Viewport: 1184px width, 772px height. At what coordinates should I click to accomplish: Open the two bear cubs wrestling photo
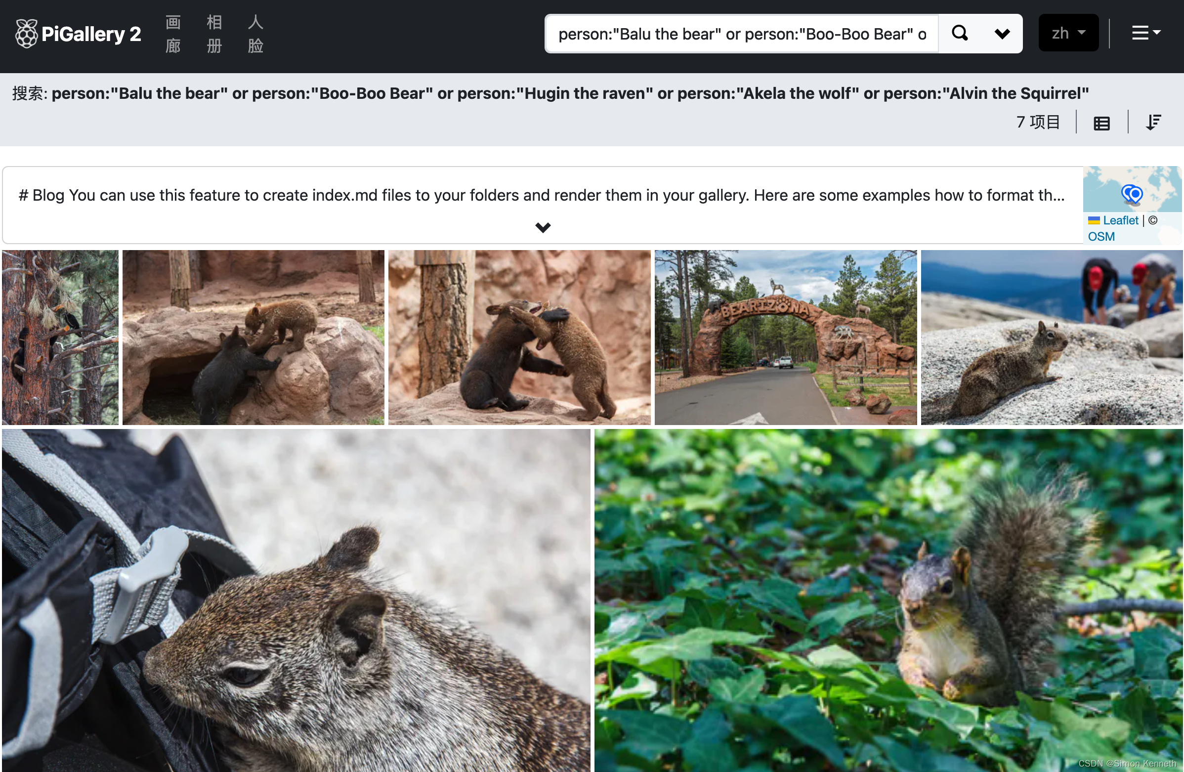(x=519, y=337)
